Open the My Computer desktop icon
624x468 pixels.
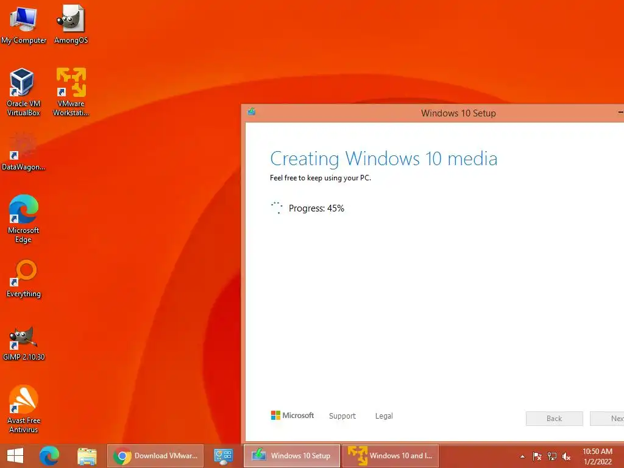coord(24,24)
